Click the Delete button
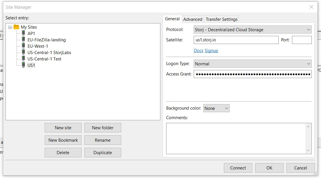 pyautogui.click(x=63, y=152)
